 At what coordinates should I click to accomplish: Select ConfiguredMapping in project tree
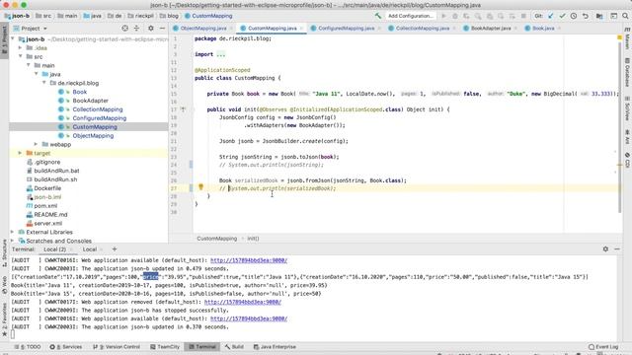pyautogui.click(x=99, y=118)
